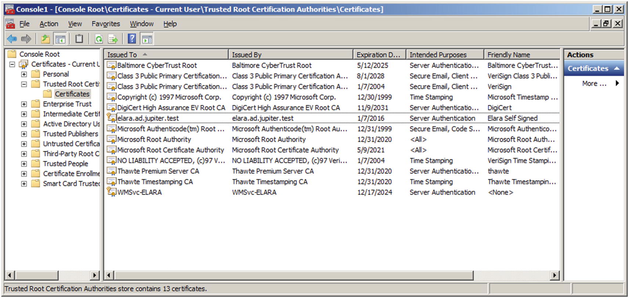Screen dimensions: 629x298
Task: Collapse Certificates section in Actions pane
Action: [617, 69]
